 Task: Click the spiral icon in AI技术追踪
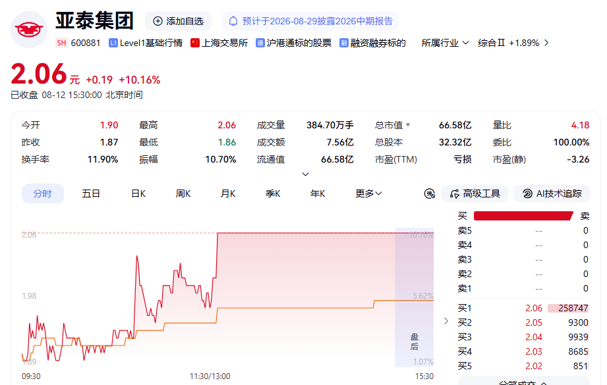point(527,193)
